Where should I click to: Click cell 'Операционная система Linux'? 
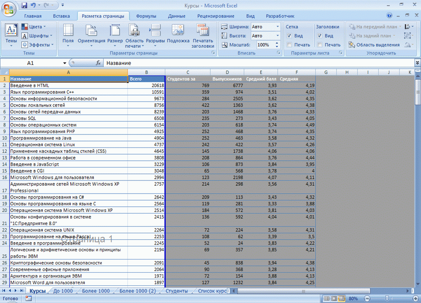point(69,144)
